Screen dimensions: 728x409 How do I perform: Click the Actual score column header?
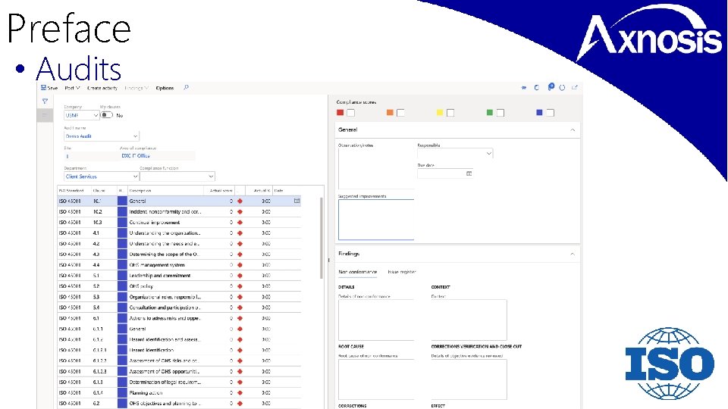click(x=221, y=191)
